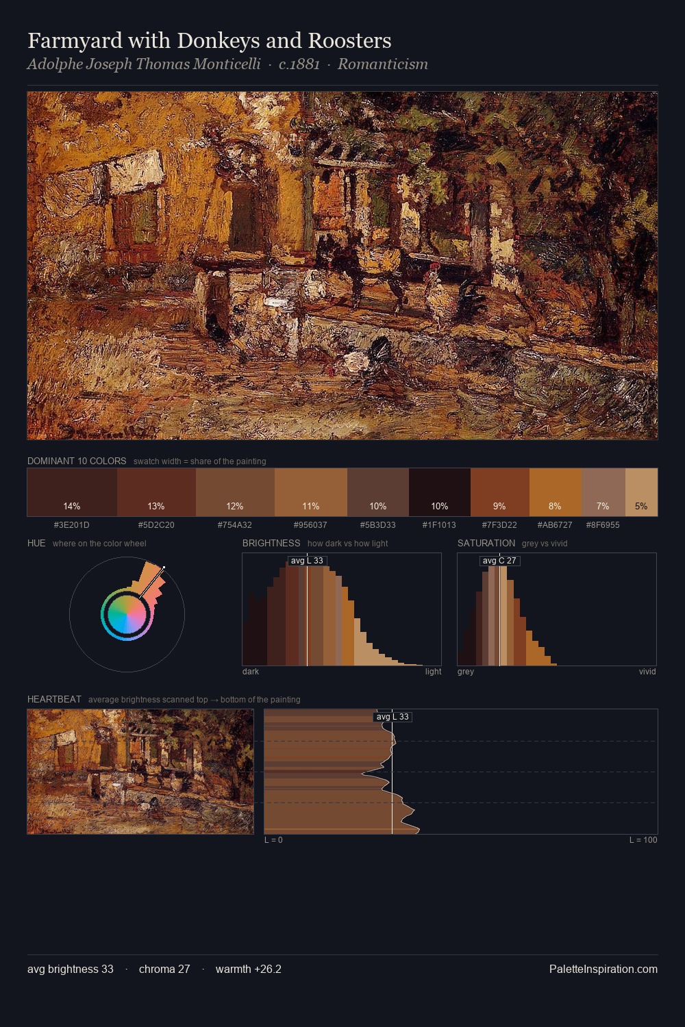The image size is (685, 1027).
Task: Select the orange #AB6727 swatch showing 8%
Action: (556, 492)
